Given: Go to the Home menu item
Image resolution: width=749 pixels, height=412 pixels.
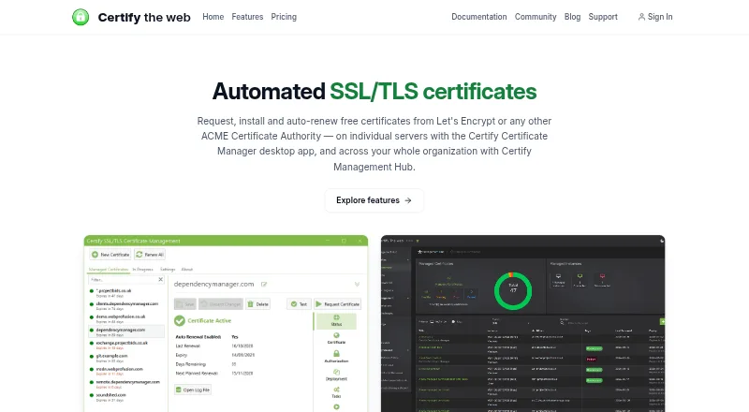Looking at the screenshot, I should coord(213,17).
